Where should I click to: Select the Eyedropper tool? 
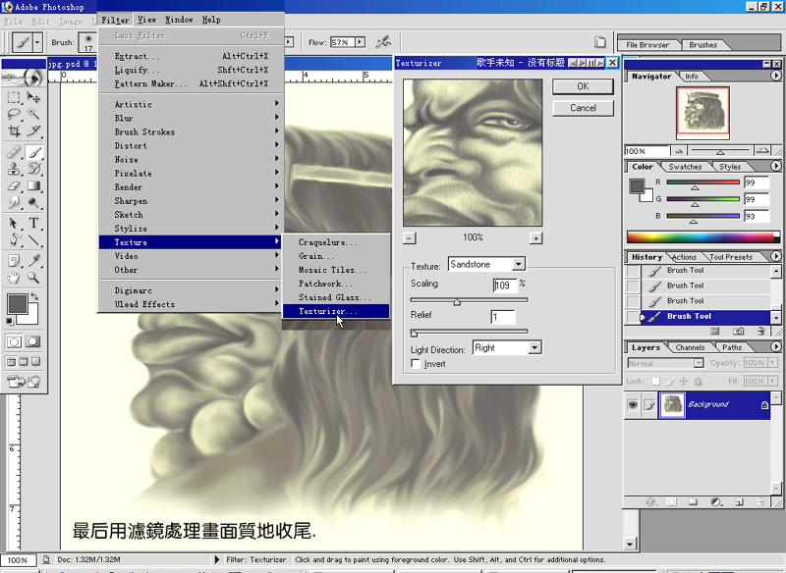(33, 260)
